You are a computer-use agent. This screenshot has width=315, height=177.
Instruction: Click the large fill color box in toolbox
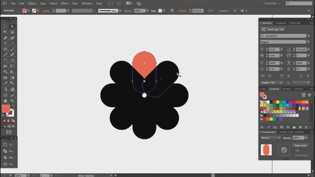pos(6,109)
